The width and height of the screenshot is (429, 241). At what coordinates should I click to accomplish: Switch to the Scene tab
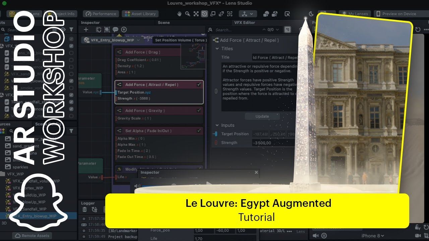(165, 23)
